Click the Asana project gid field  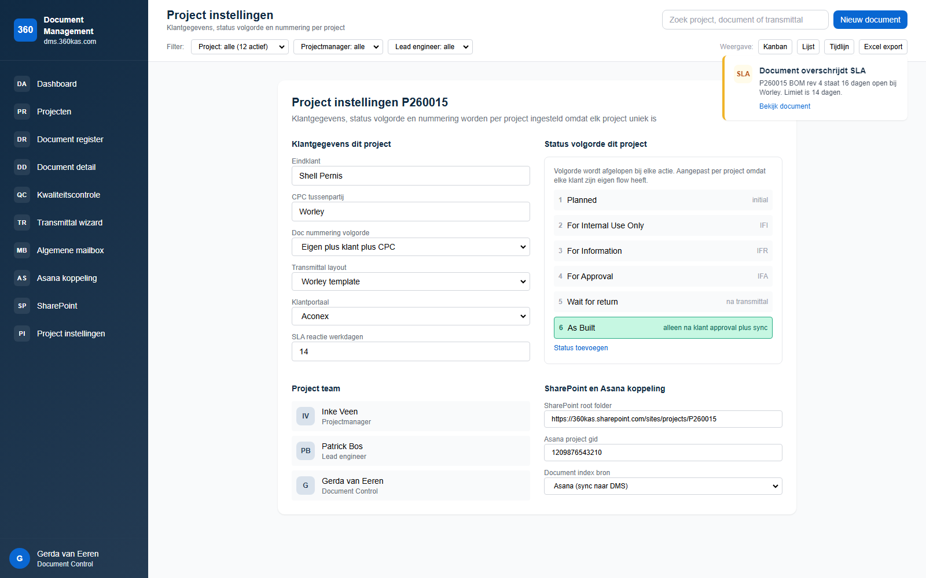pos(663,453)
